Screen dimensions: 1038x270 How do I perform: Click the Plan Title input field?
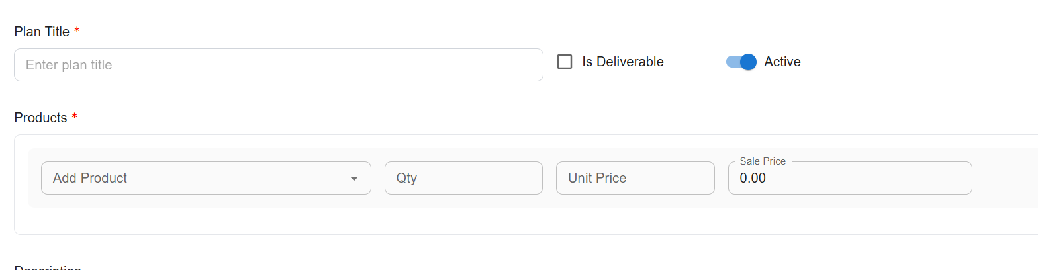(278, 65)
